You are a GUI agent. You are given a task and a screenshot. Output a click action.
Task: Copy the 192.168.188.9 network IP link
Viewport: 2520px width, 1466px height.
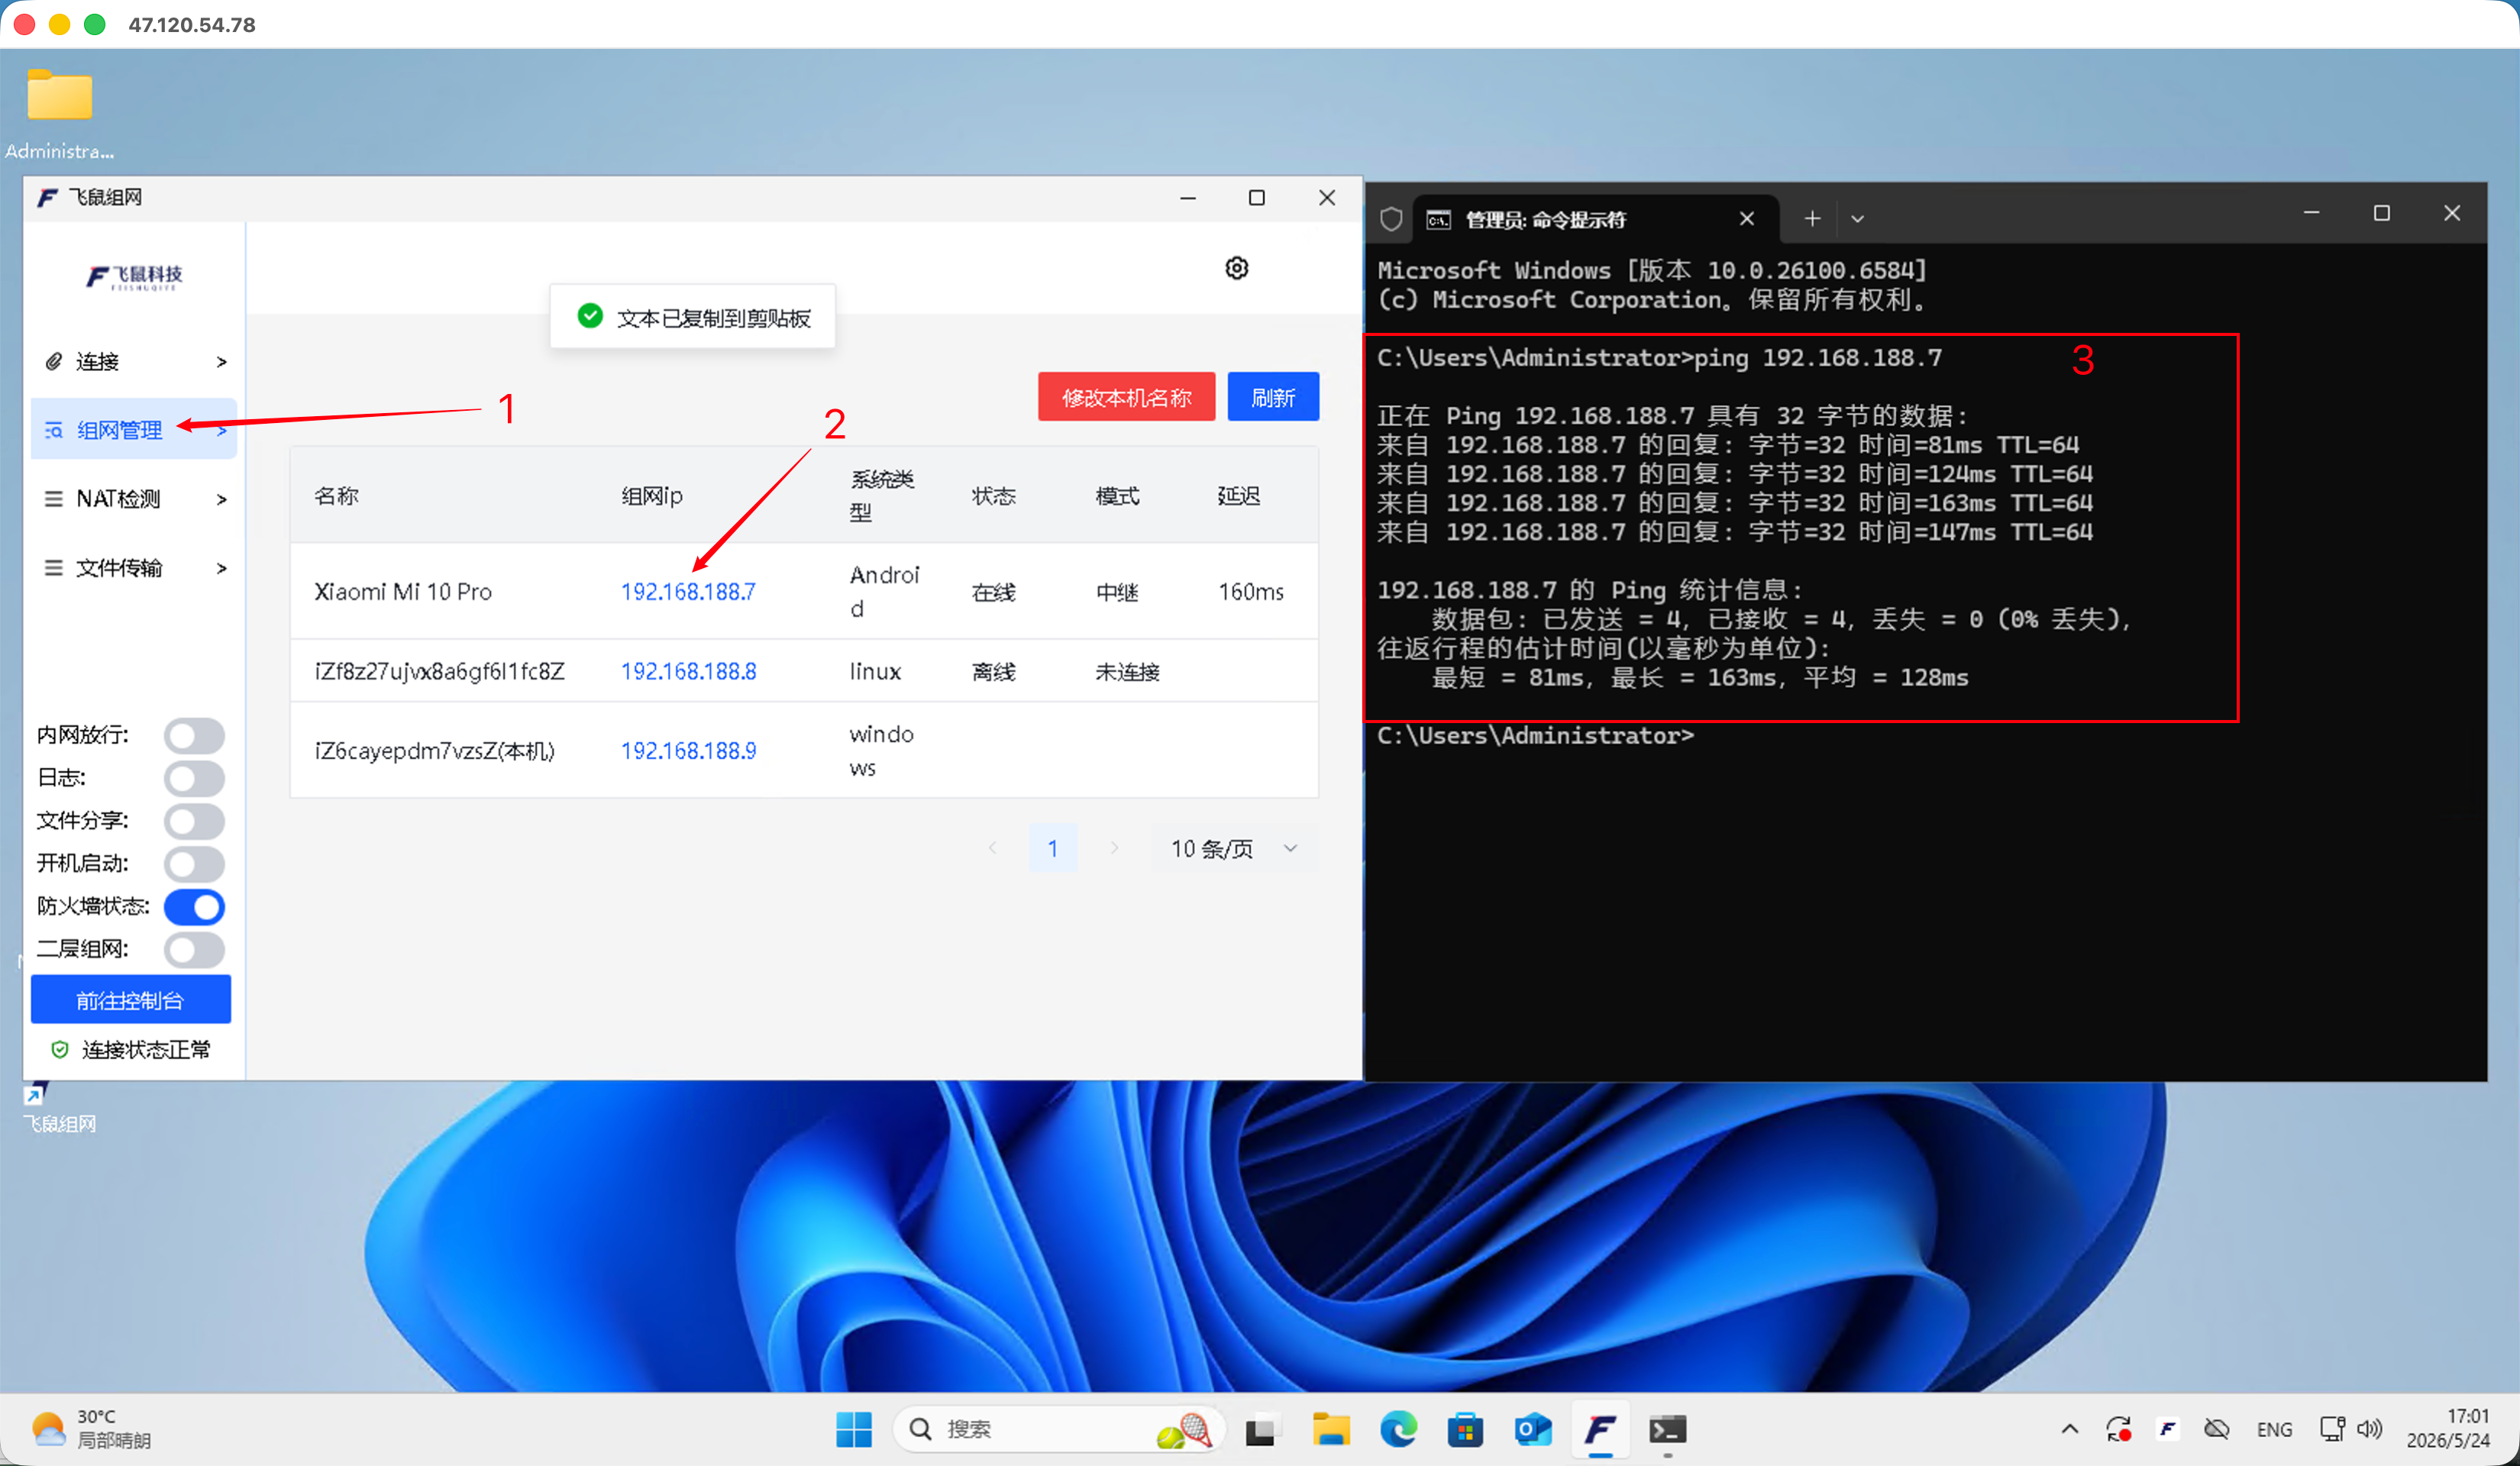(688, 750)
